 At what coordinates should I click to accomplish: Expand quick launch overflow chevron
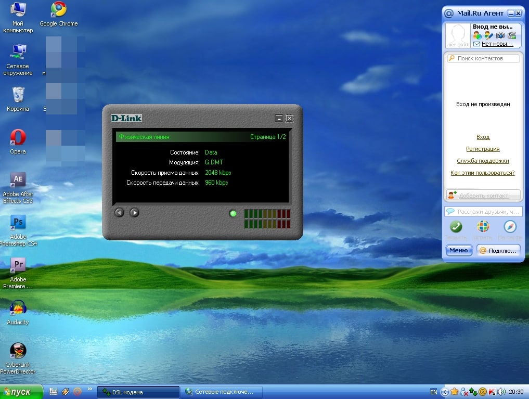click(90, 389)
